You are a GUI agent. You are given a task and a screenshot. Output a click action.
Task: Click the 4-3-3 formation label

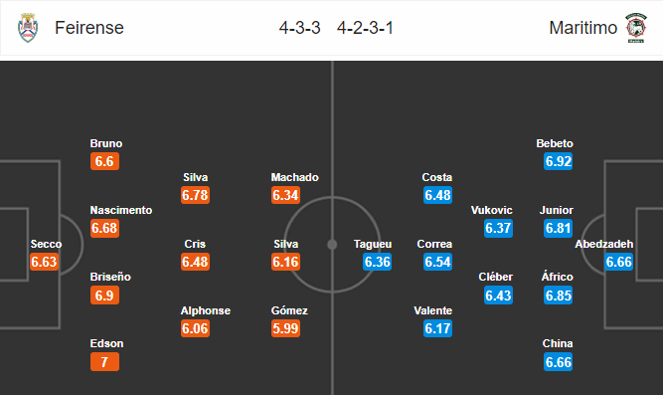(x=300, y=28)
